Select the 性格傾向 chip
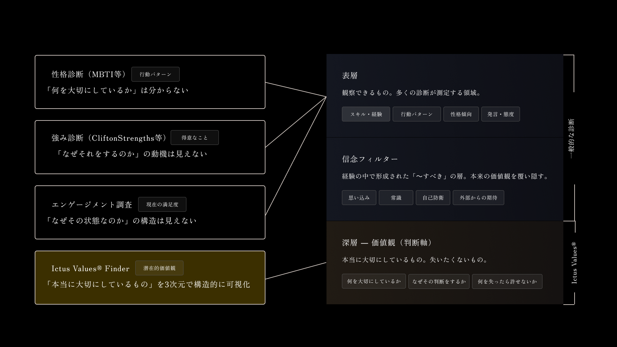 [x=461, y=114]
